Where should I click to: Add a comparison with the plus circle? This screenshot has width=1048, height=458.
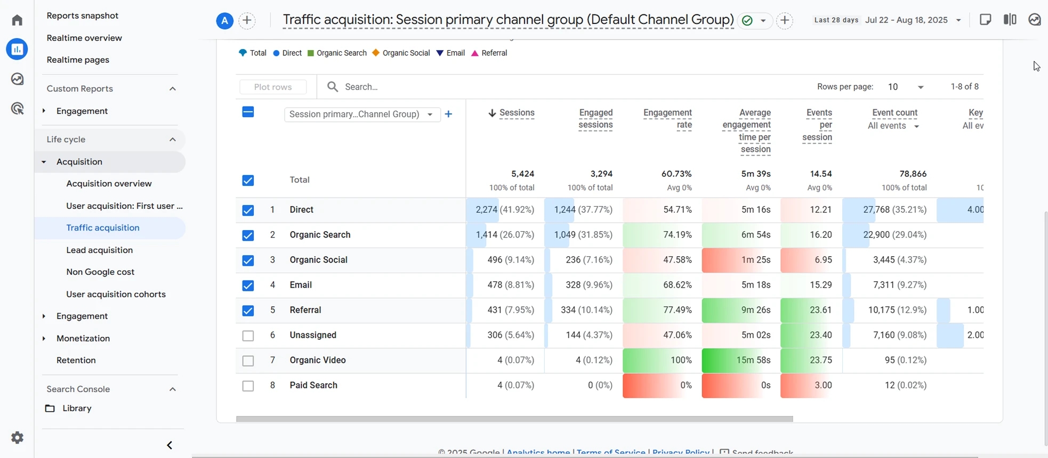247,21
